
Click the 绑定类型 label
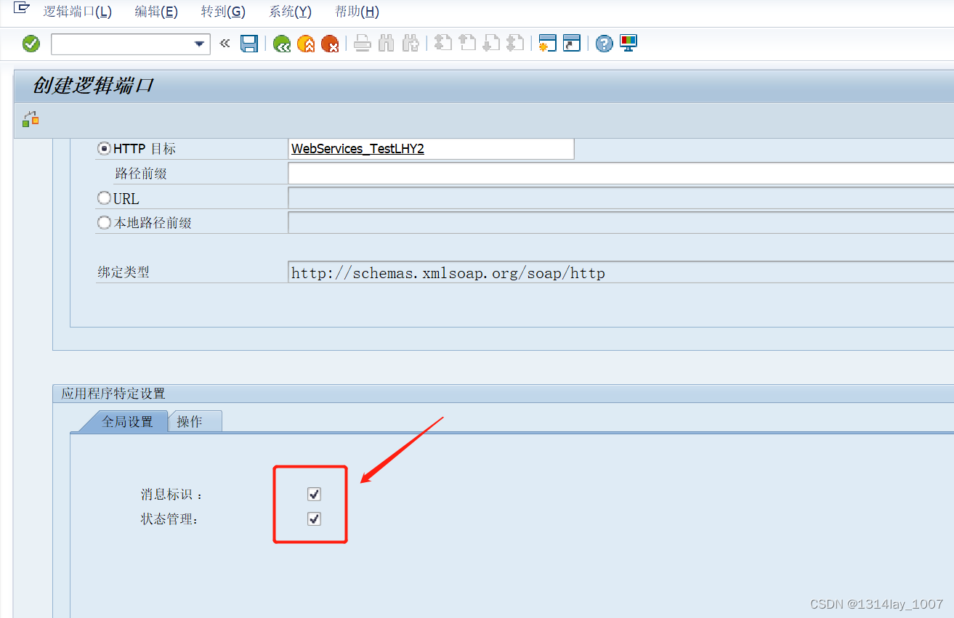(124, 272)
